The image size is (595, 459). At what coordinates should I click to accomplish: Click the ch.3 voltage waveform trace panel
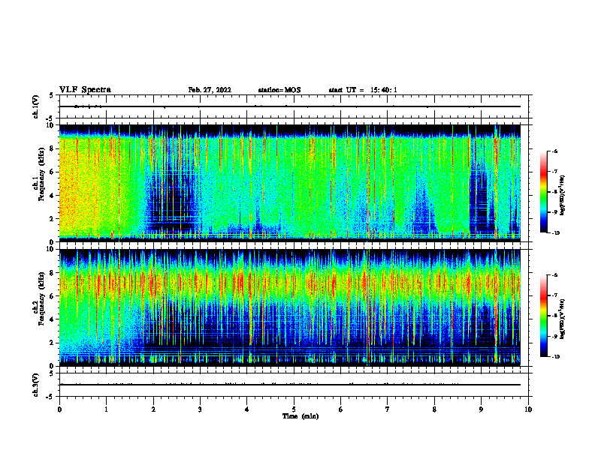(x=294, y=385)
